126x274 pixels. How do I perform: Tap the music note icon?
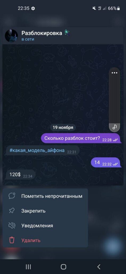coord(114,127)
